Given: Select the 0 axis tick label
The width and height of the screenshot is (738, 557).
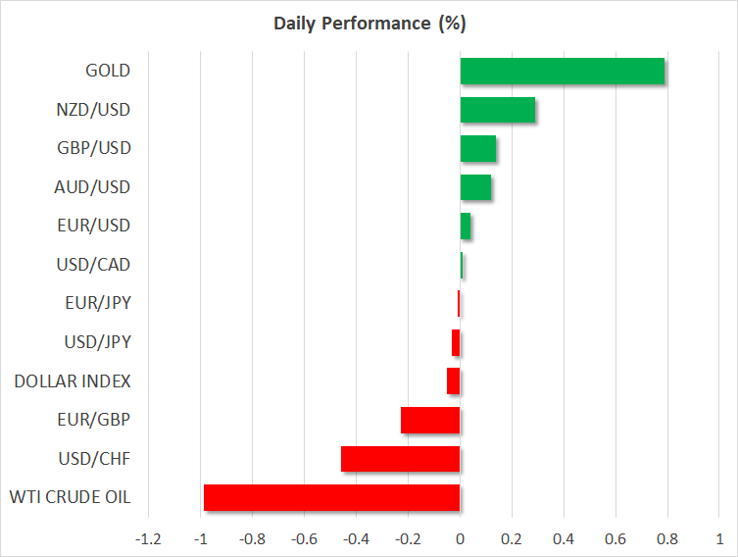Looking at the screenshot, I should pyautogui.click(x=460, y=538).
